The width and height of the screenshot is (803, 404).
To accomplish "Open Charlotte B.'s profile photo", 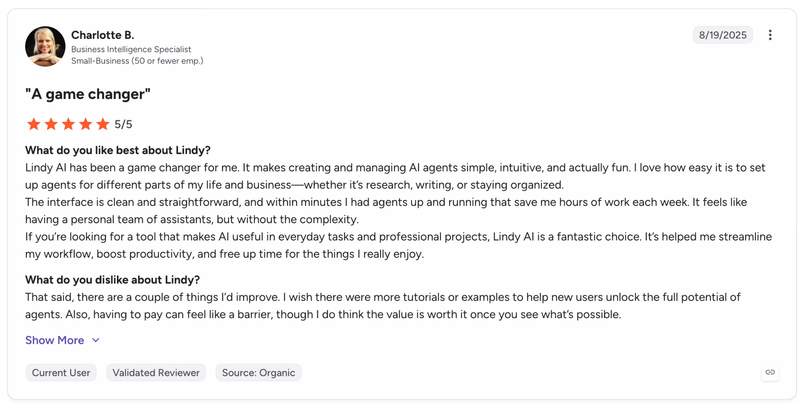I will 45,46.
